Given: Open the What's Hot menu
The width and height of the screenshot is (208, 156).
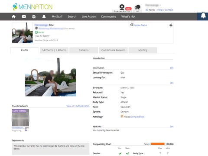Looking at the screenshot, I should coord(128,16).
